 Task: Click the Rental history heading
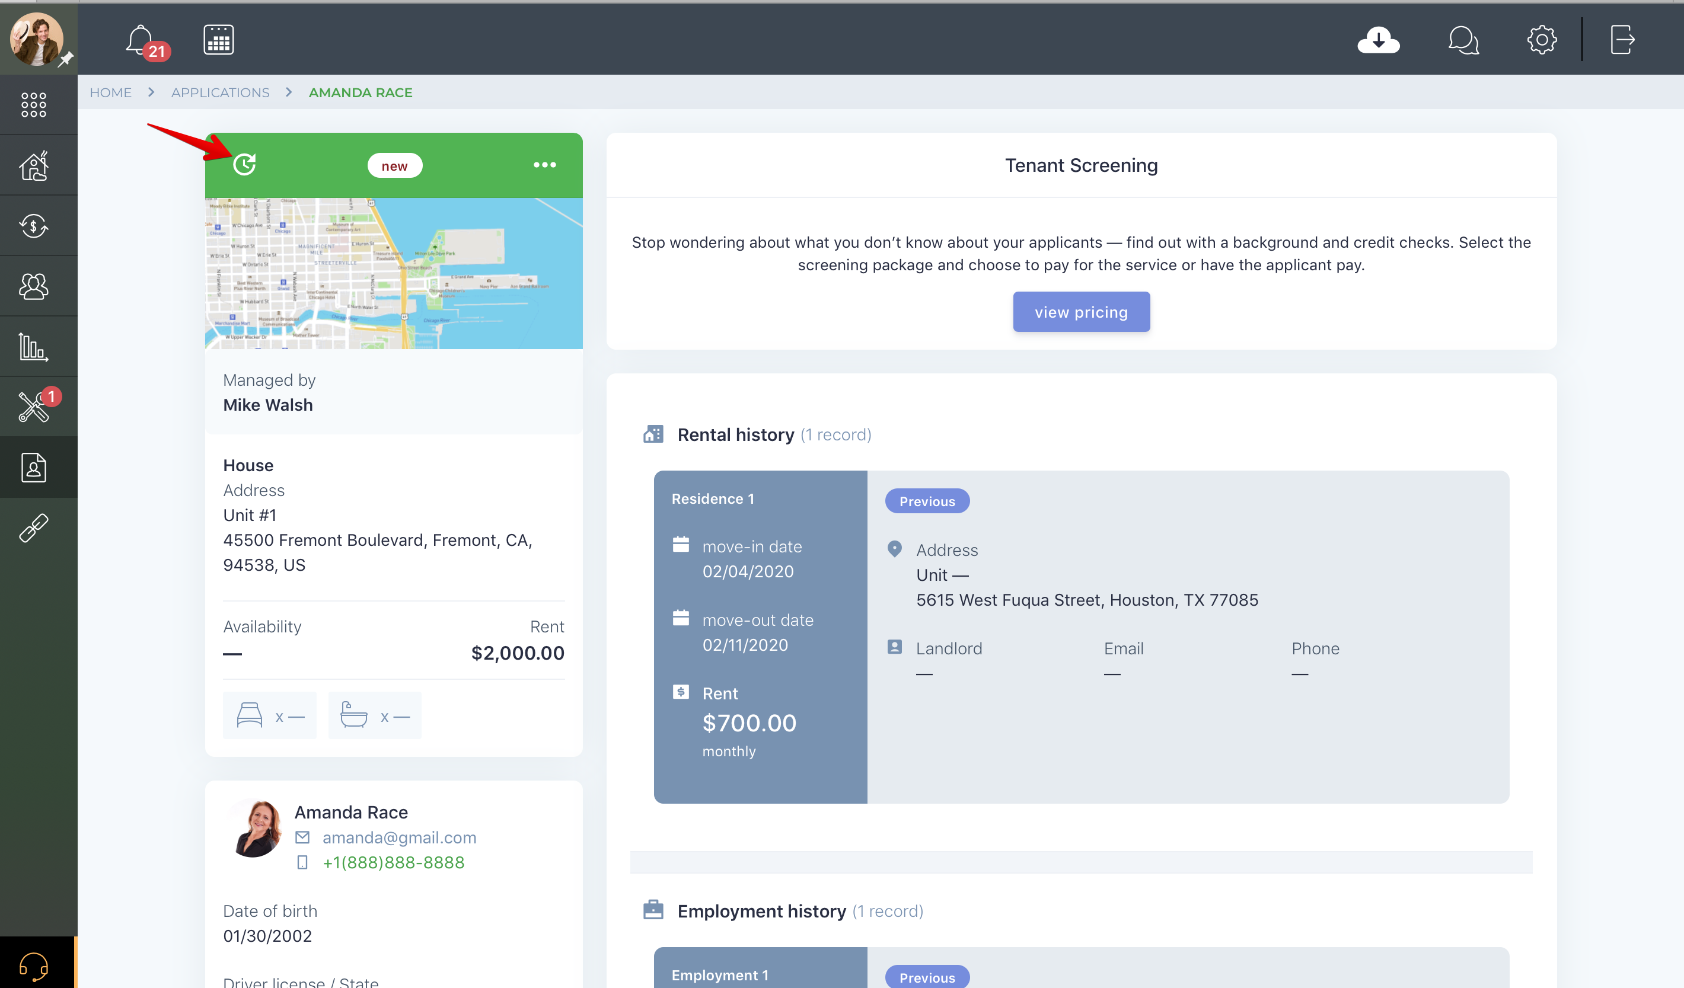pyautogui.click(x=736, y=435)
